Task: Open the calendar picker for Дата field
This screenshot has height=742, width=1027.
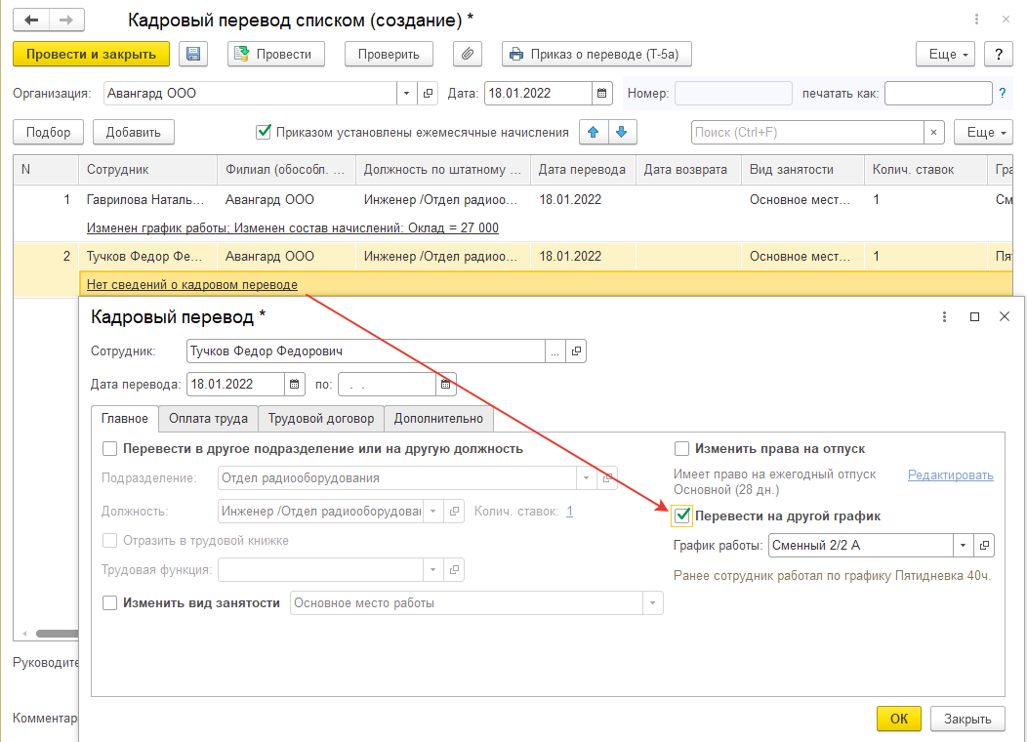Action: pyautogui.click(x=602, y=94)
